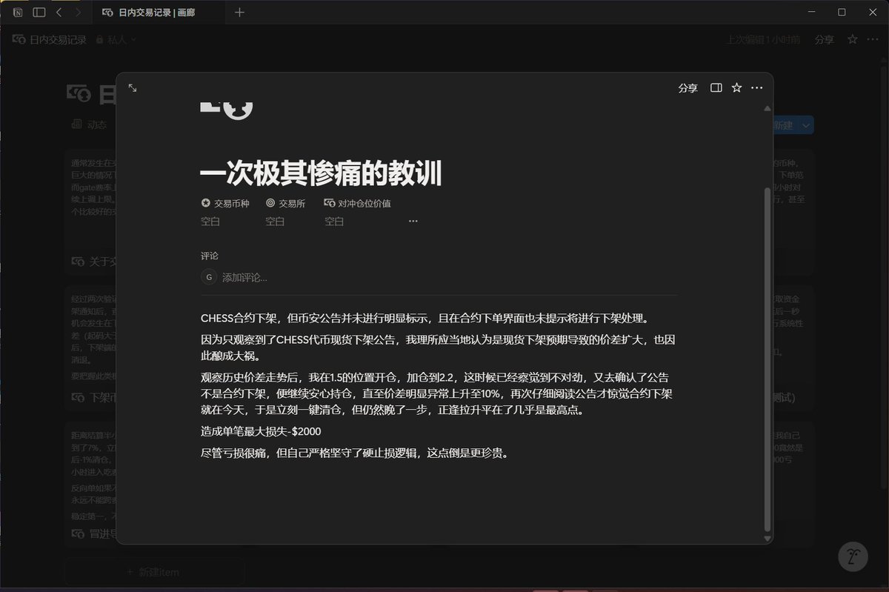
Task: Select the 日内交易记录 | 画廊 tab
Action: tap(158, 13)
